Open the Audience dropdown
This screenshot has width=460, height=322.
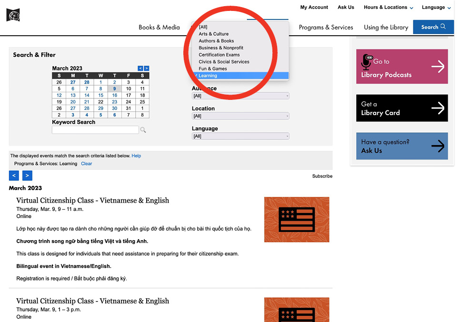coord(240,96)
